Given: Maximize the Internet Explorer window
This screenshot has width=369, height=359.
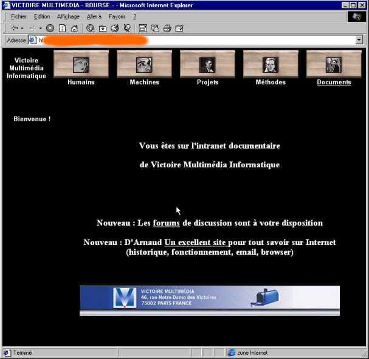Looking at the screenshot, I should tap(353, 5).
